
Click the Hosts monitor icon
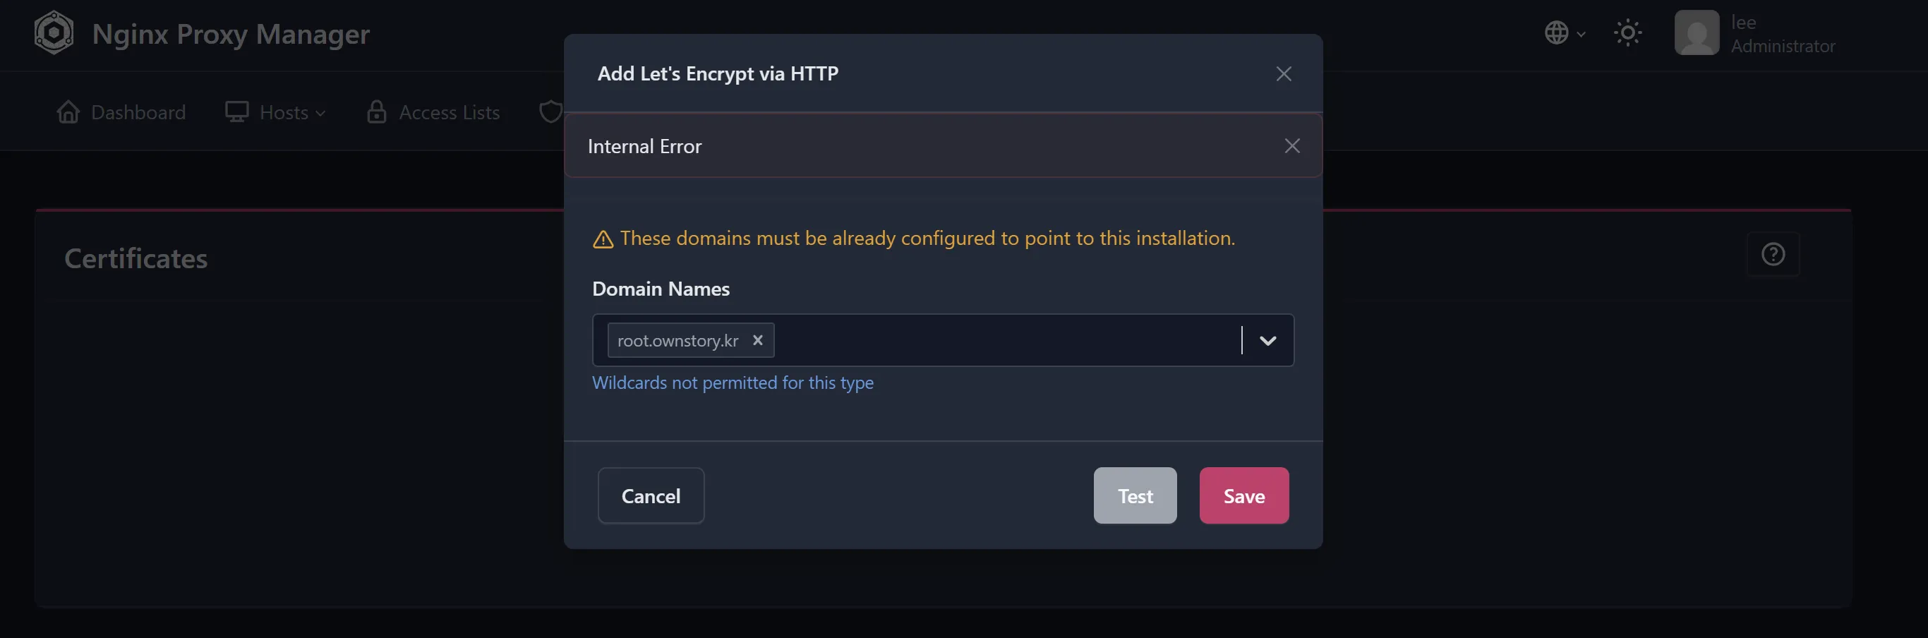pyautogui.click(x=236, y=112)
